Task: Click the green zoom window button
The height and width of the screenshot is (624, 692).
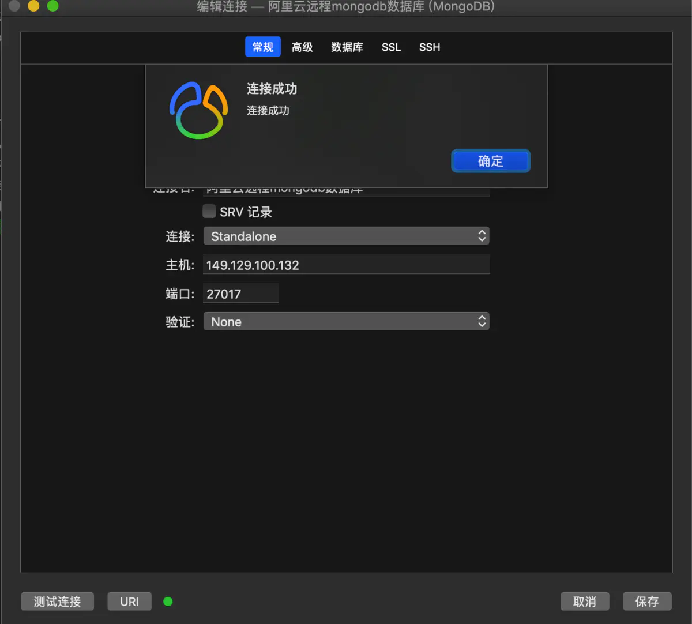Action: [x=52, y=6]
